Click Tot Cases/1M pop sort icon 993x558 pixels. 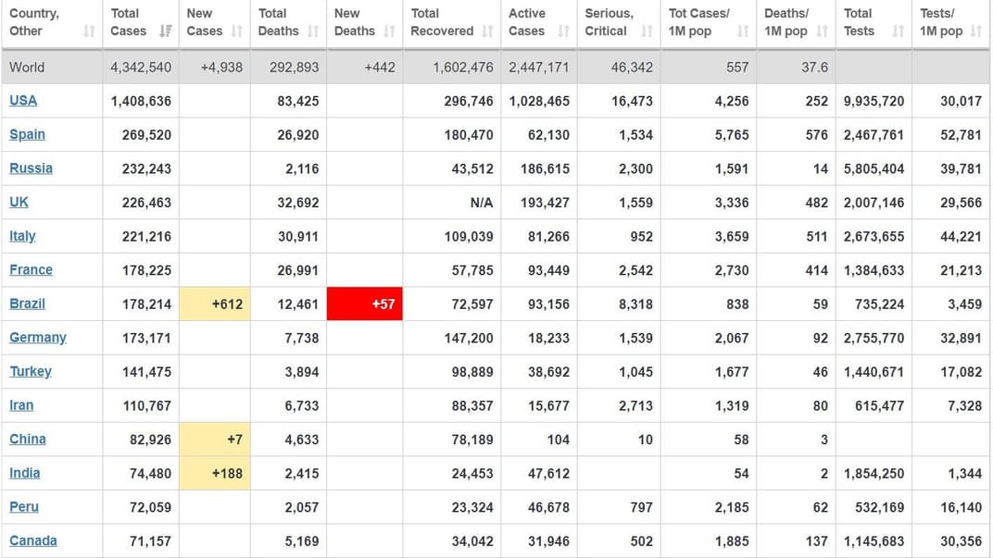(742, 31)
